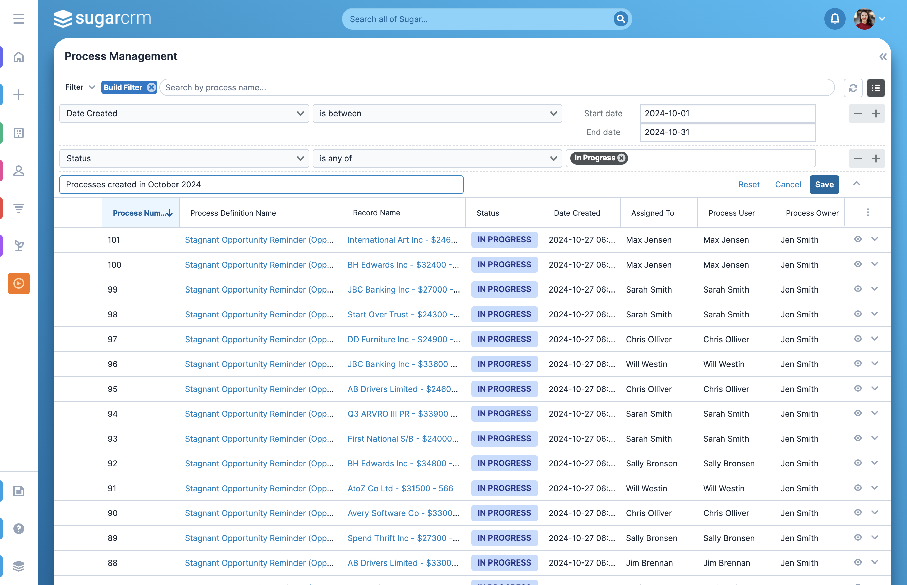Remove the Build Filter tag
The image size is (907, 585).
coord(151,87)
